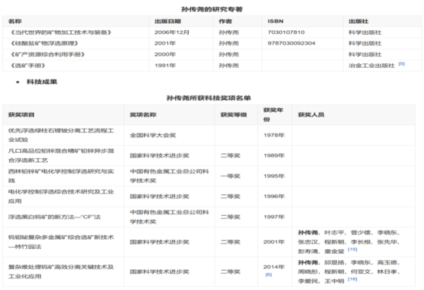
Task: Click the name 王中明 in winners list
Action: tap(335, 282)
